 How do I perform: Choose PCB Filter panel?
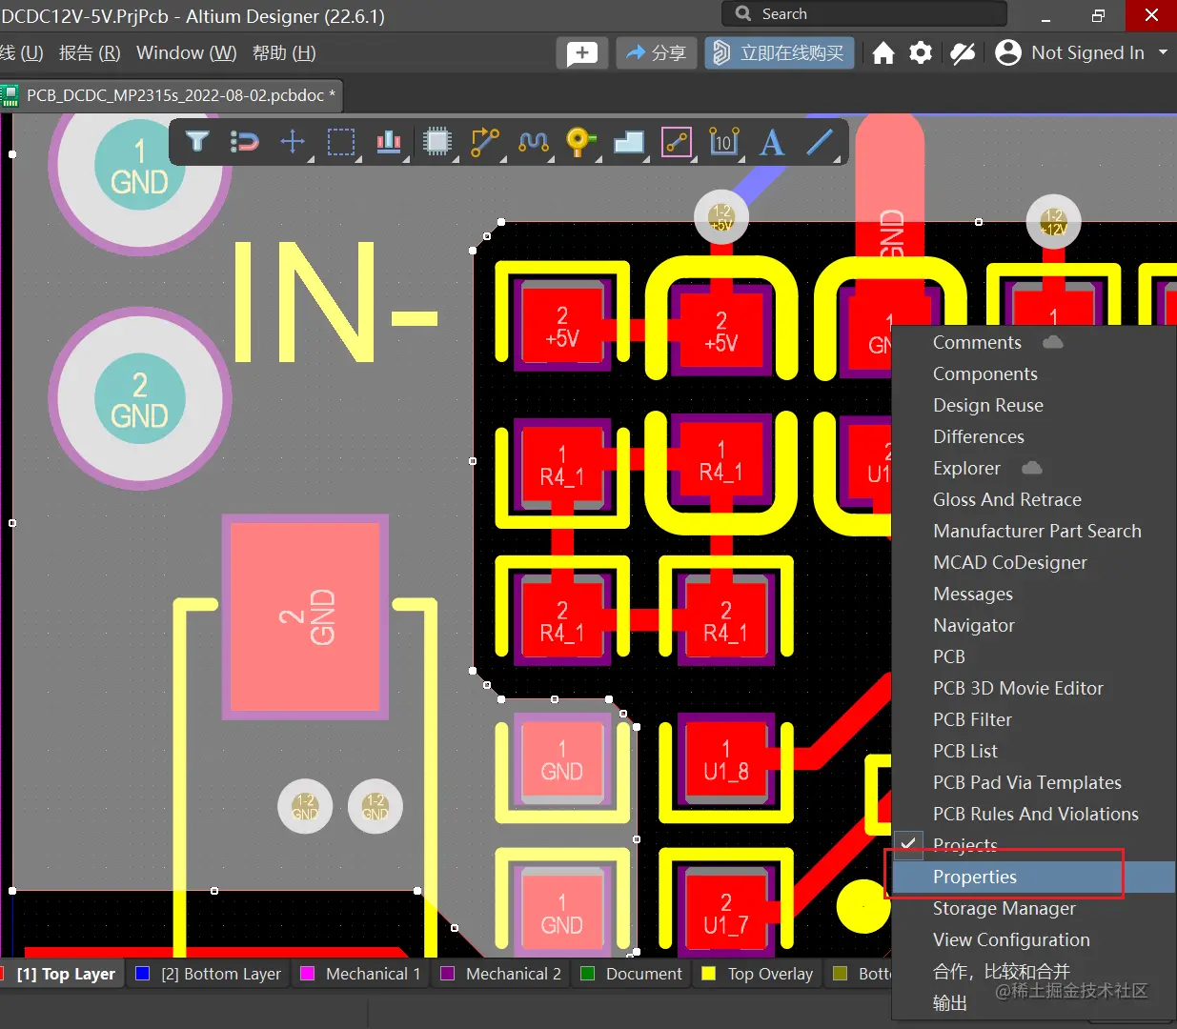1034,719
